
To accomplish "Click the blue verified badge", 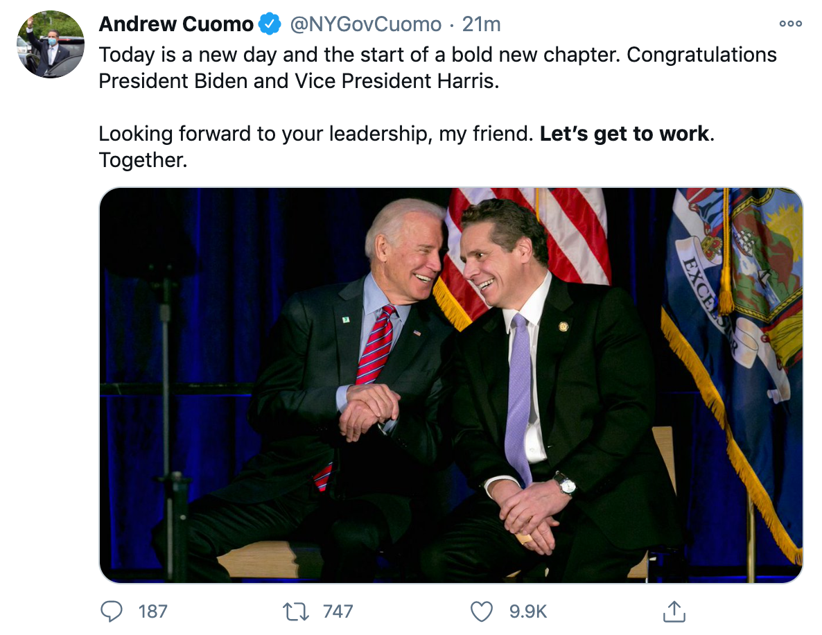I will click(x=270, y=24).
